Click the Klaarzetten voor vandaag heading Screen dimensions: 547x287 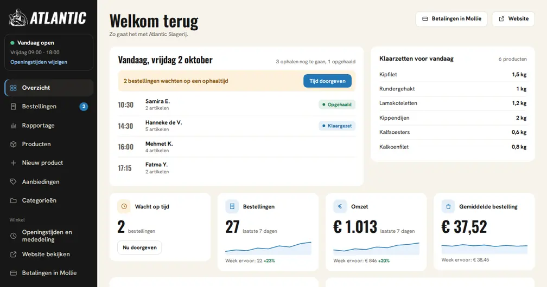coord(417,58)
